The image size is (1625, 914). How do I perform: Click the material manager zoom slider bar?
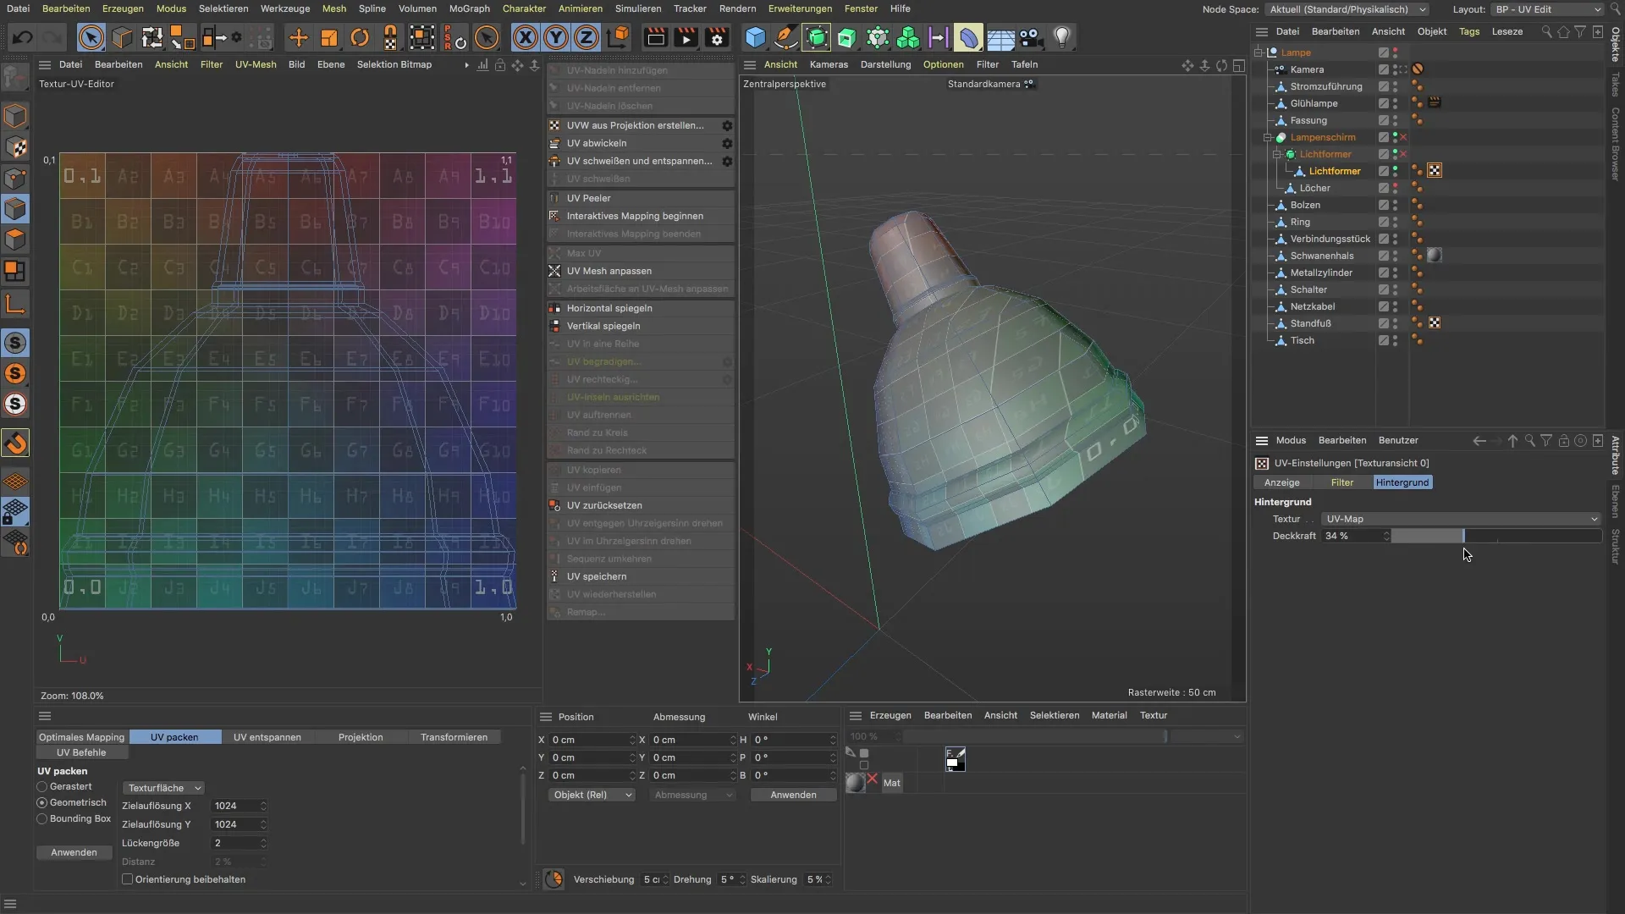coord(1034,736)
